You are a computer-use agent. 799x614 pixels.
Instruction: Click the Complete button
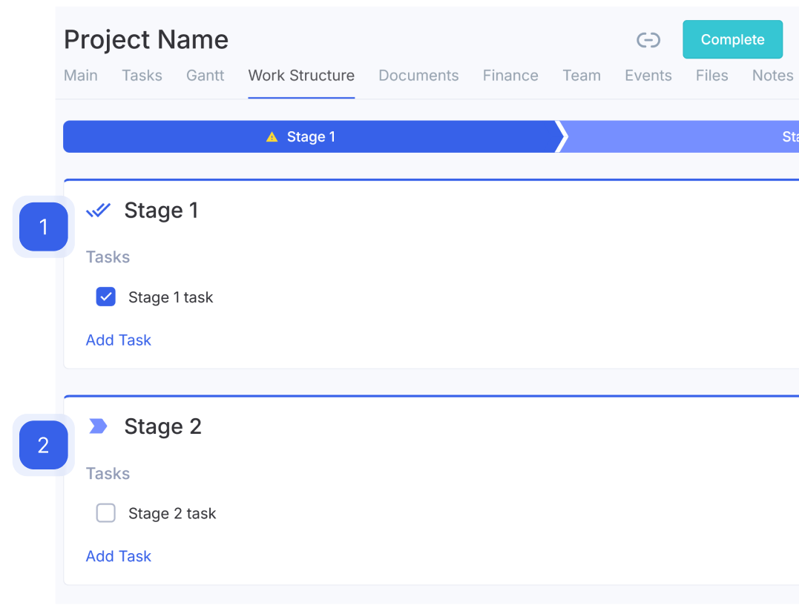[x=733, y=39]
